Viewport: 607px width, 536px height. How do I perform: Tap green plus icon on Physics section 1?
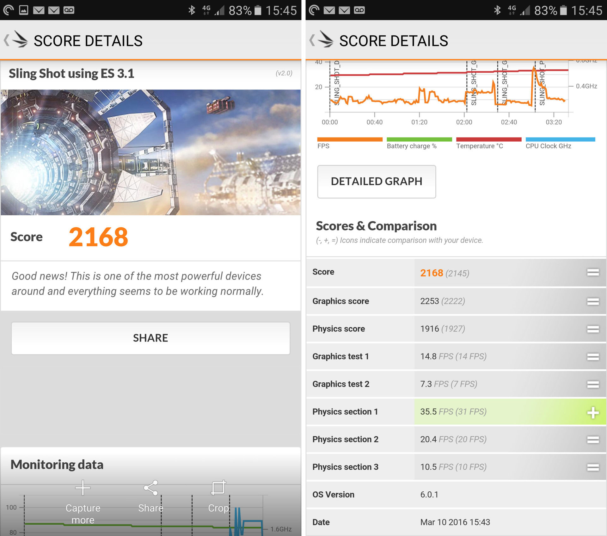coord(593,413)
